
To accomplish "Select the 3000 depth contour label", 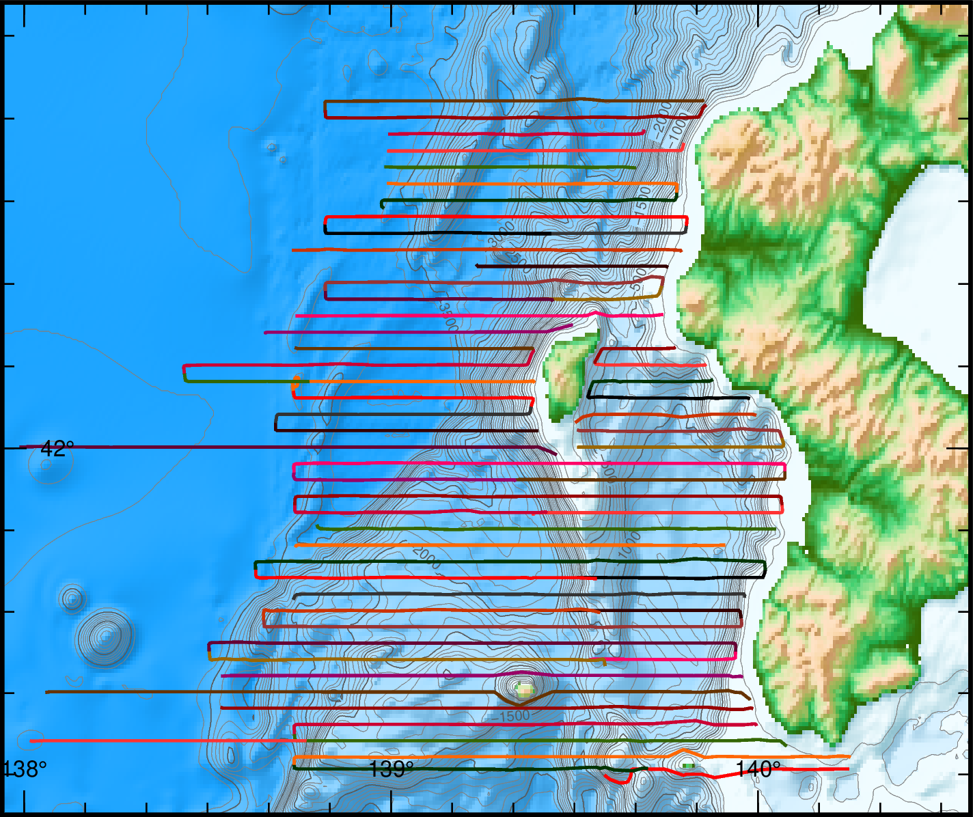I will pos(501,234).
